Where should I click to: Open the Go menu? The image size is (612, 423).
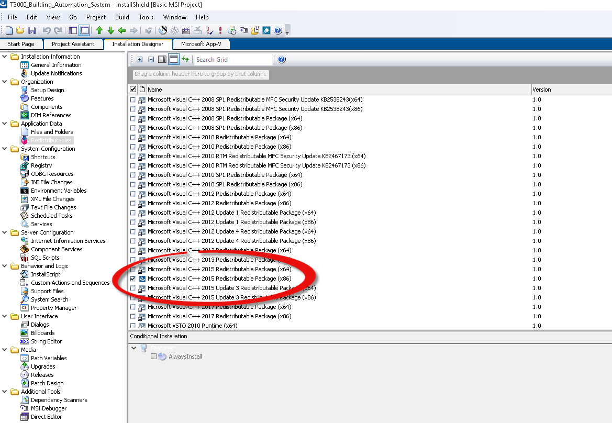coord(73,17)
